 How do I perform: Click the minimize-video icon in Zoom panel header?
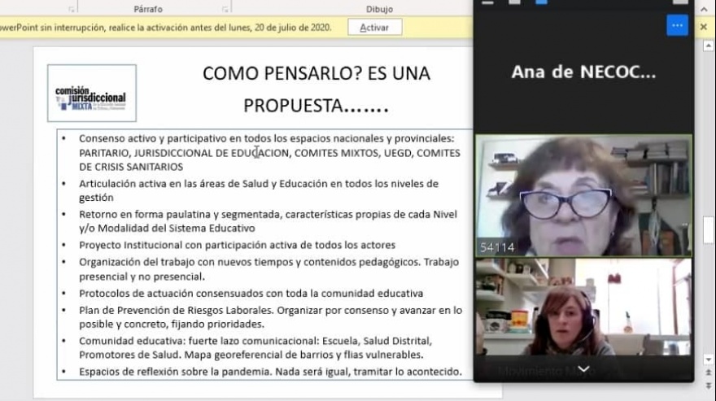(x=488, y=2)
